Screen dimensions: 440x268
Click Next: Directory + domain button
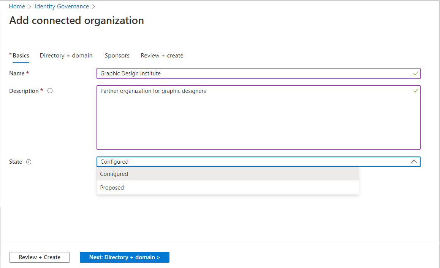[124, 257]
